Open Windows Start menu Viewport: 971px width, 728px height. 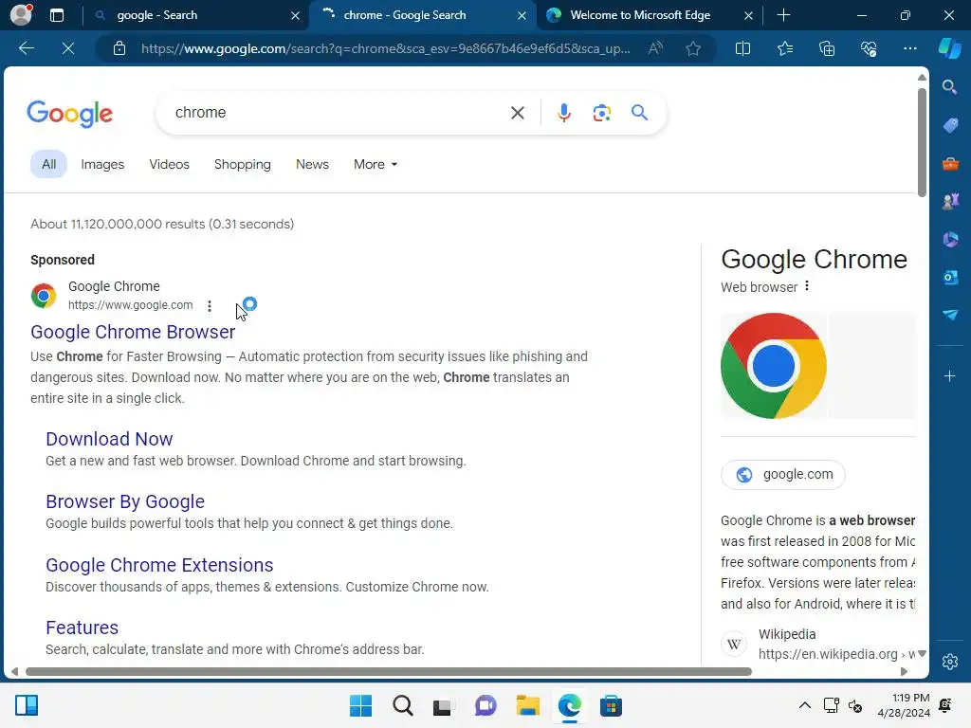(x=361, y=705)
